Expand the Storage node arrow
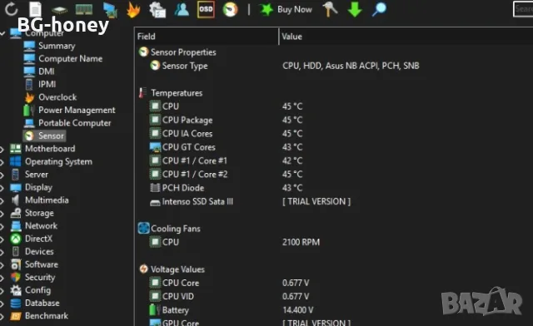The image size is (533, 326). pos(2,214)
